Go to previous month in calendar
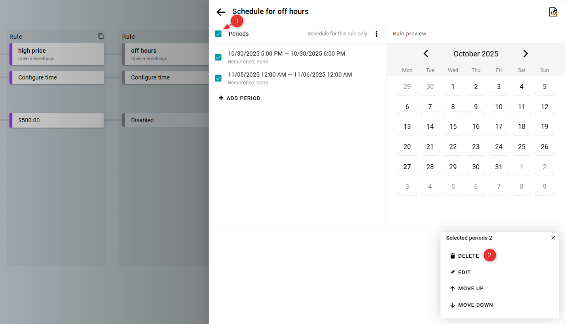The image size is (565, 324). [x=426, y=54]
